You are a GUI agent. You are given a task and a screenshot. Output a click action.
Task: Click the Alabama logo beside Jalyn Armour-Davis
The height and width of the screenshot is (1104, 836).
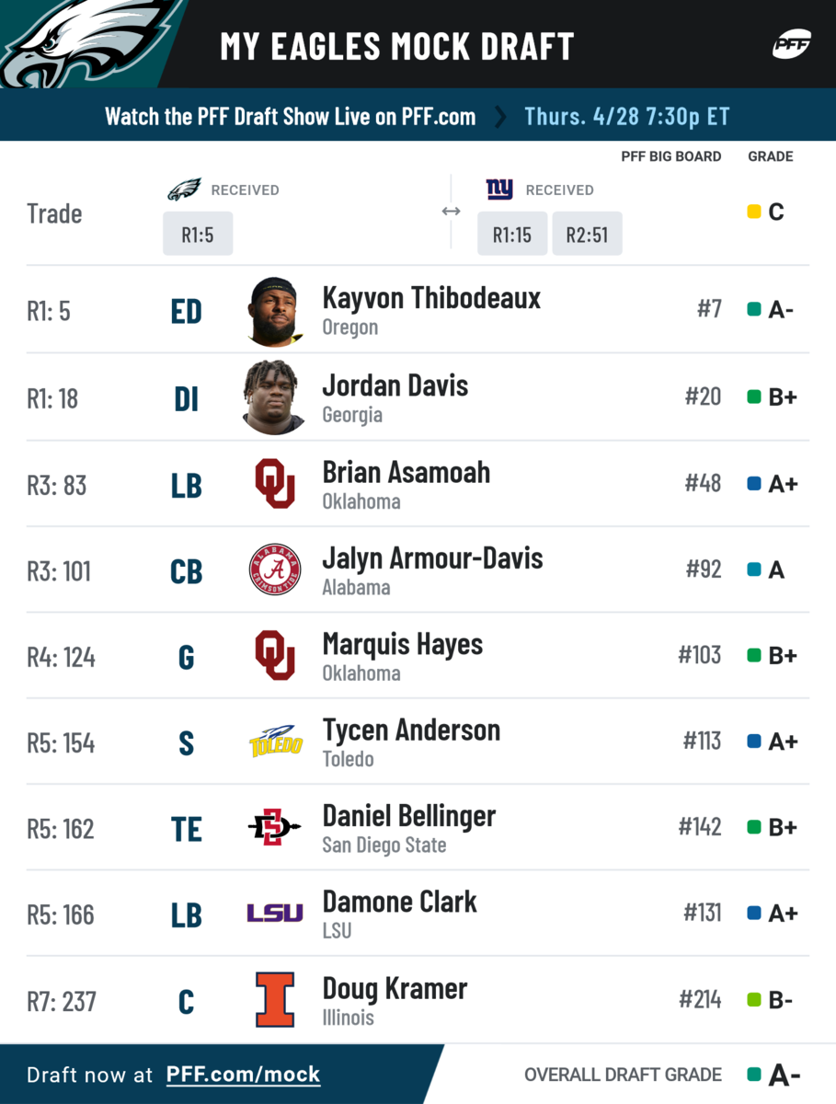pos(275,570)
